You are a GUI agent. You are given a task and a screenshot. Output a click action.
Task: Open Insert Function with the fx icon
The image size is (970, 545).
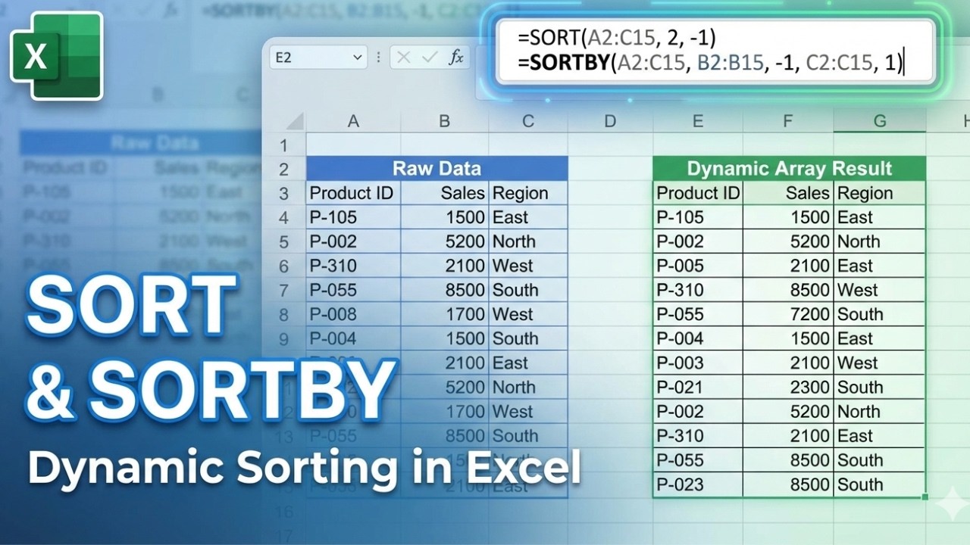[456, 58]
